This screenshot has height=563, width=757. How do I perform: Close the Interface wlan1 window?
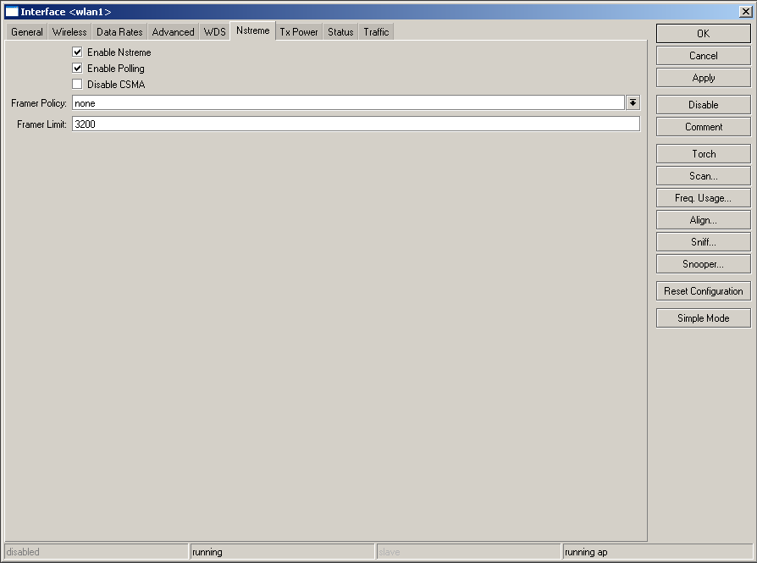744,12
